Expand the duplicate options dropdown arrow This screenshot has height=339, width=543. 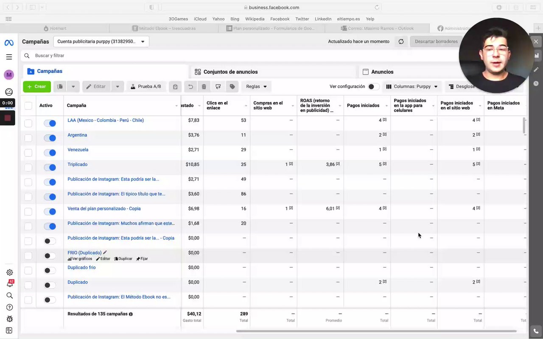pos(73,86)
